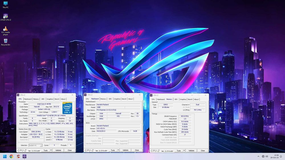The width and height of the screenshot is (285, 160).
Task: Click the BIOS version value 'L02 v02.01'
Action: [118, 128]
